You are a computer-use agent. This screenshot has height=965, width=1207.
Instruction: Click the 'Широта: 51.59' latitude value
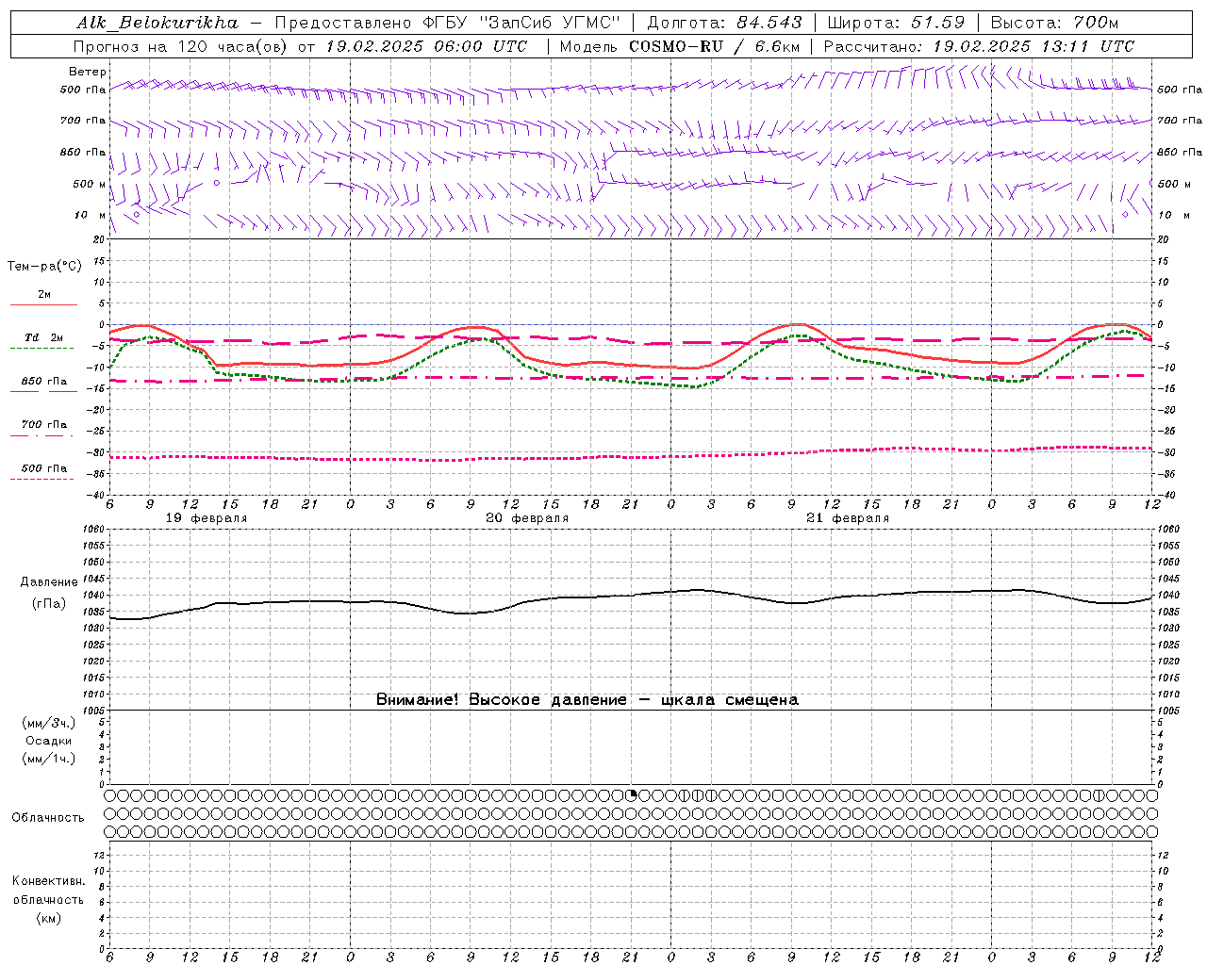pos(896,23)
